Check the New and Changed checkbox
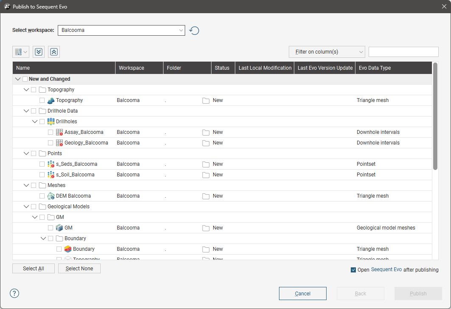 click(25, 79)
